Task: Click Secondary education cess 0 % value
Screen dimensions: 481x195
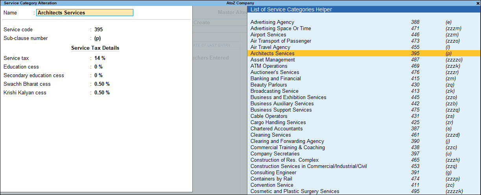Action: coord(98,76)
